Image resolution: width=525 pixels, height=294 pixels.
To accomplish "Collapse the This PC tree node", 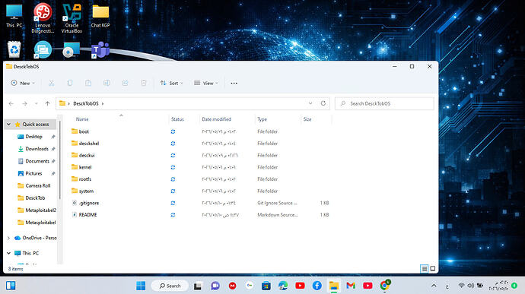I will pos(8,253).
